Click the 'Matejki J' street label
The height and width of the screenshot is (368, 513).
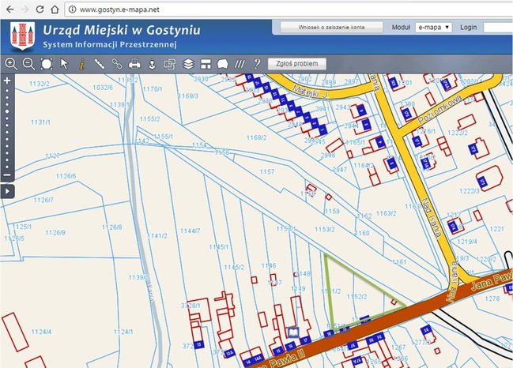310,91
